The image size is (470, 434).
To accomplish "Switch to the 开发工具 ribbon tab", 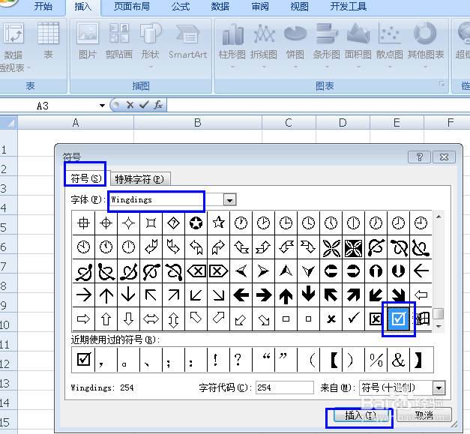I will [349, 6].
